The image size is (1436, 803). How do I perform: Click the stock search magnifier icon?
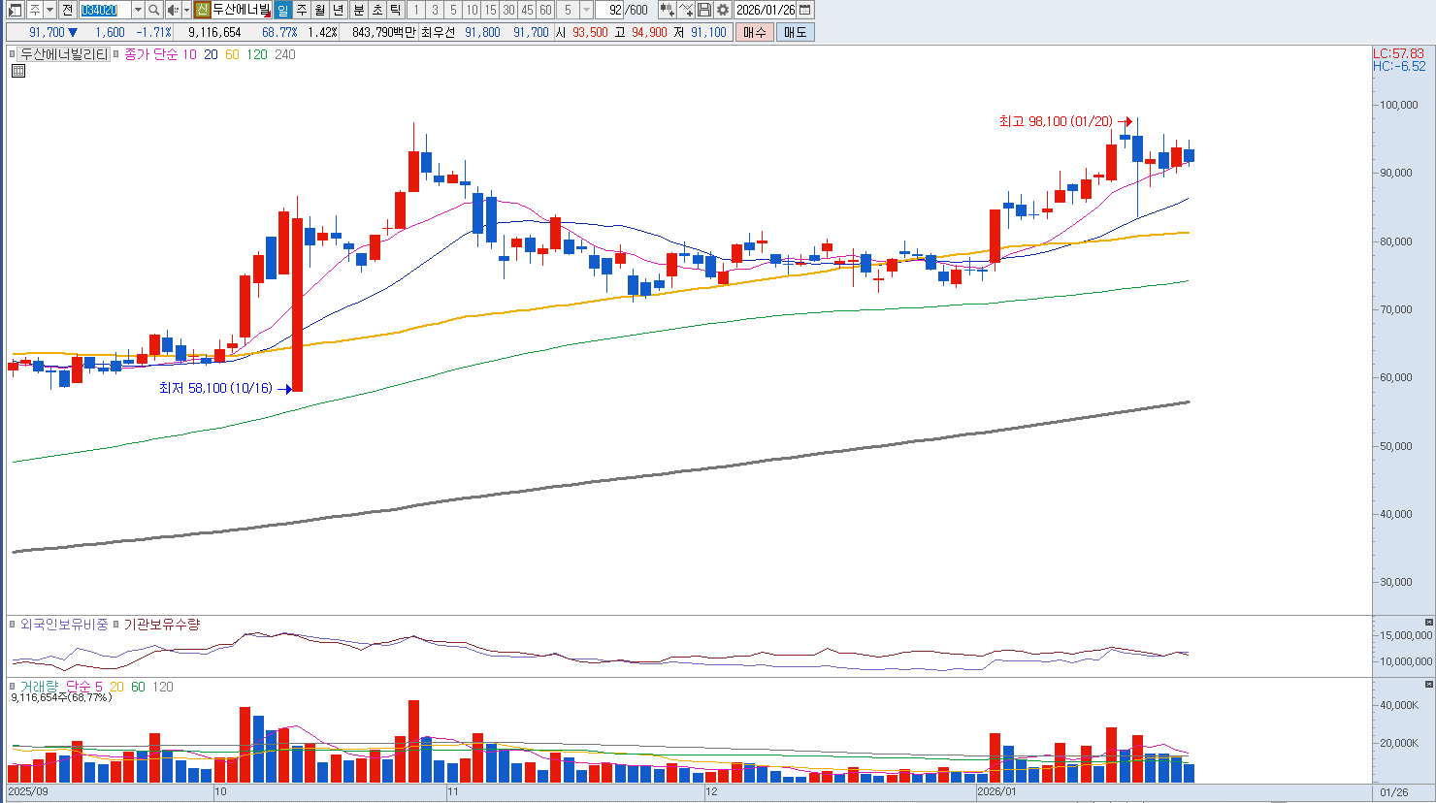(153, 10)
